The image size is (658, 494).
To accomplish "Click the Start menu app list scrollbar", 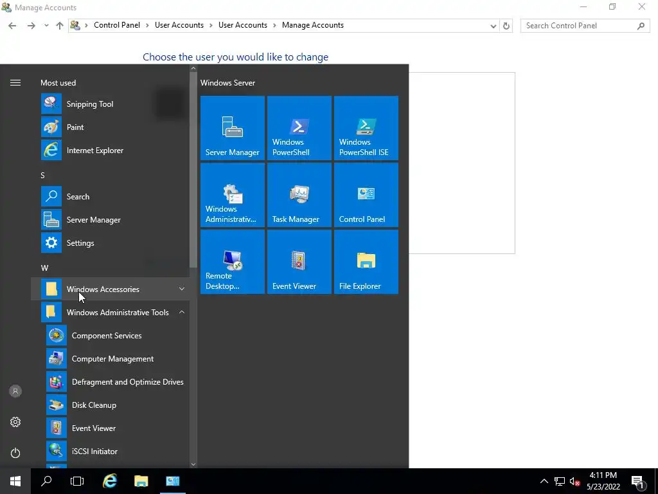I will pyautogui.click(x=193, y=170).
